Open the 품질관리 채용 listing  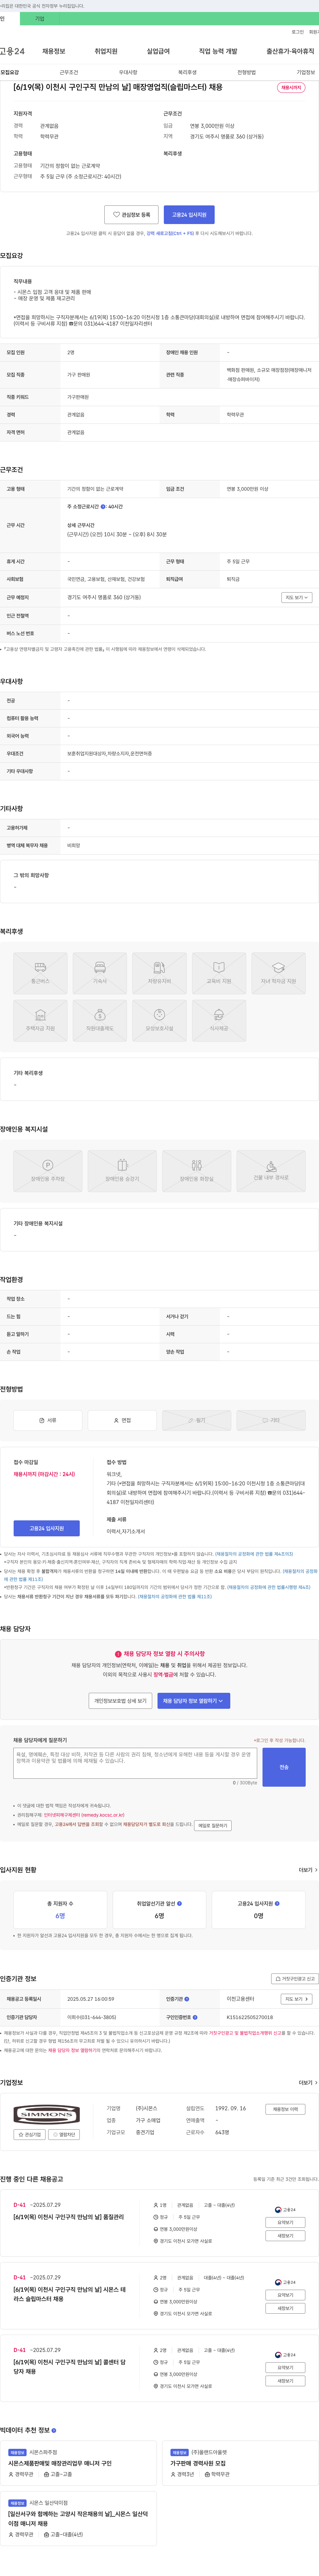[69, 2217]
